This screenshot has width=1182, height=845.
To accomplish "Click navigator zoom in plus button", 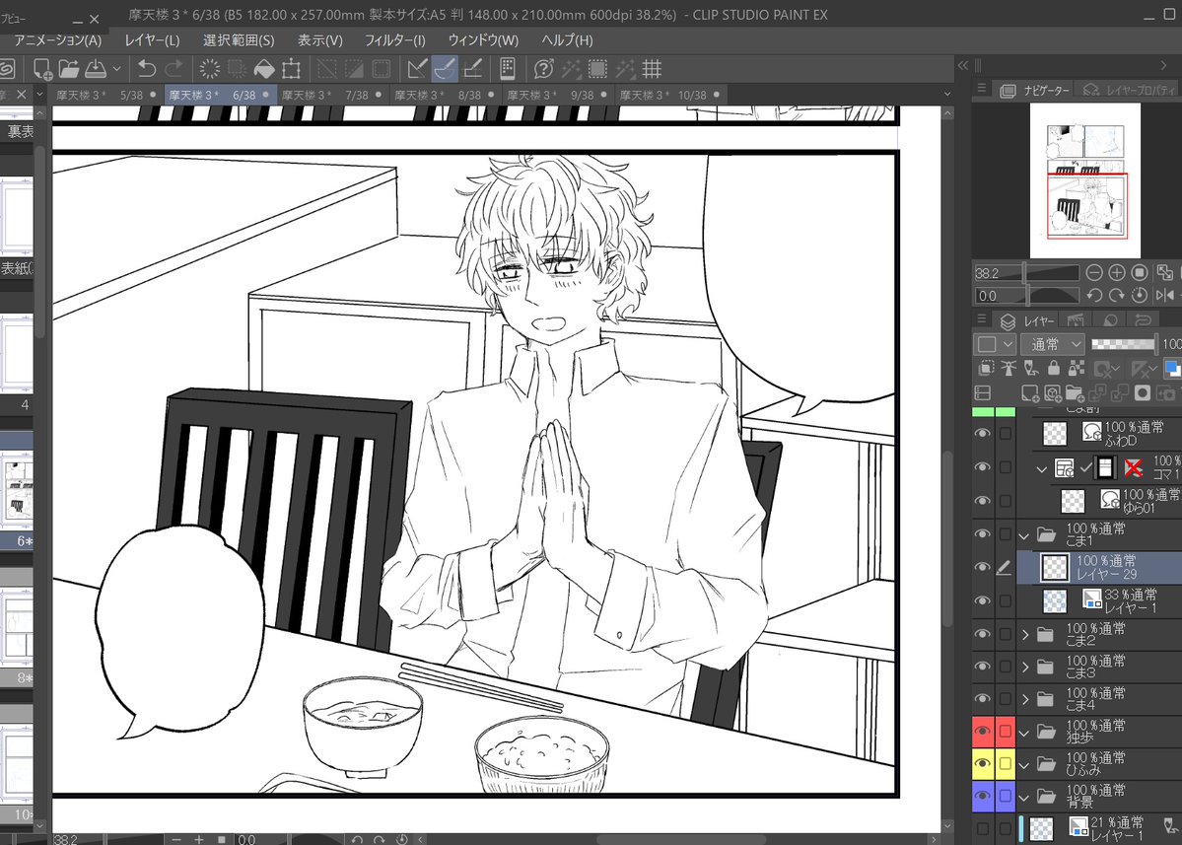I will tap(1117, 273).
